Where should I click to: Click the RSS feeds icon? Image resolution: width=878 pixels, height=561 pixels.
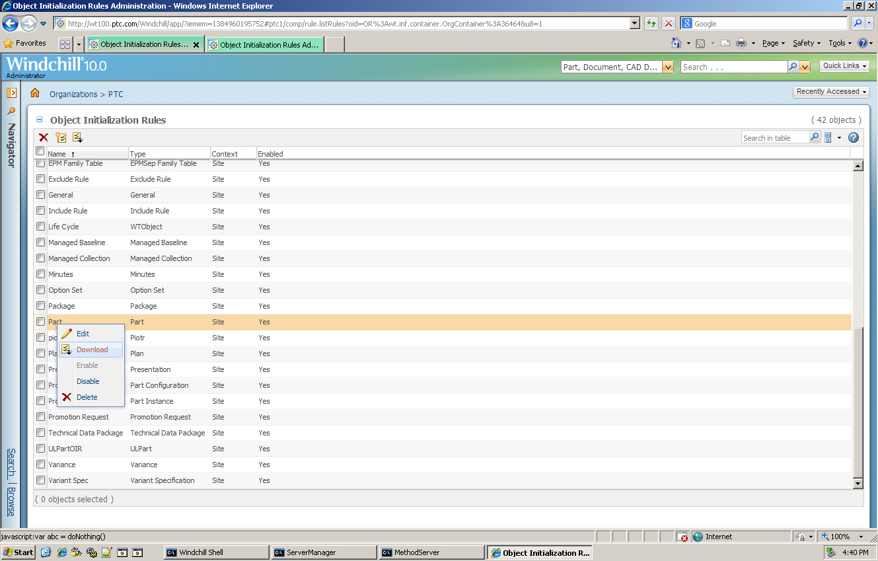coord(700,43)
